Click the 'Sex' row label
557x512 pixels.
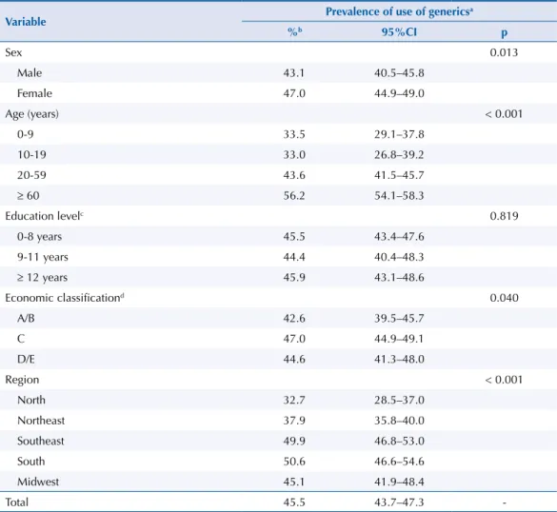(x=13, y=52)
